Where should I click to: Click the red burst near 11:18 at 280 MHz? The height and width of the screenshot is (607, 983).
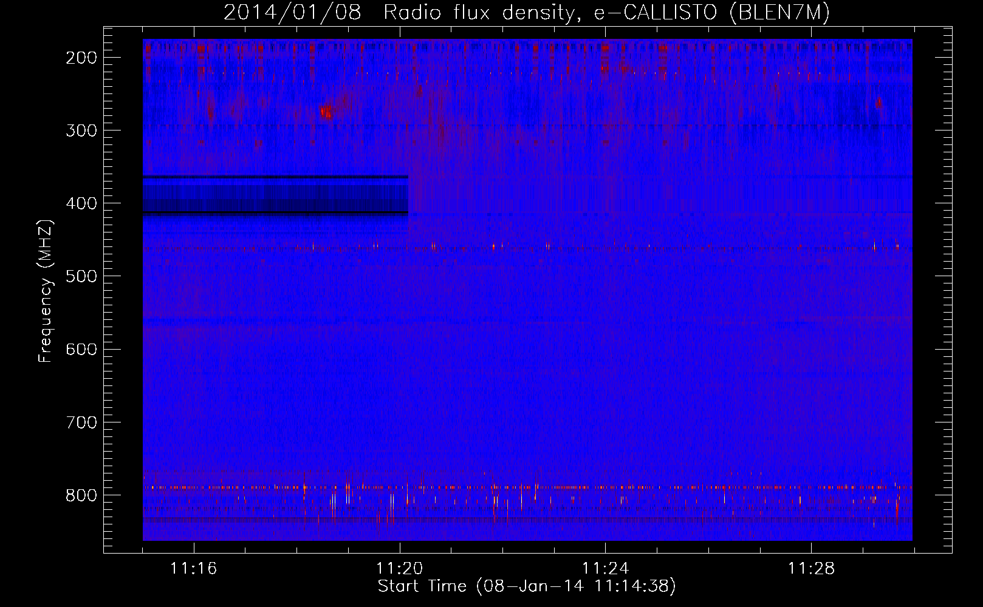click(x=326, y=111)
